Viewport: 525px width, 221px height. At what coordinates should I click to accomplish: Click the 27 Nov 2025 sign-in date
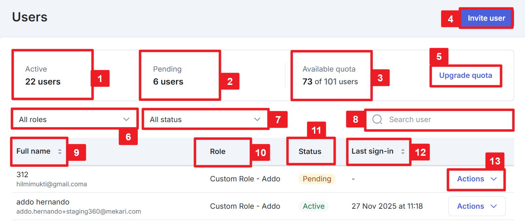pyautogui.click(x=387, y=206)
